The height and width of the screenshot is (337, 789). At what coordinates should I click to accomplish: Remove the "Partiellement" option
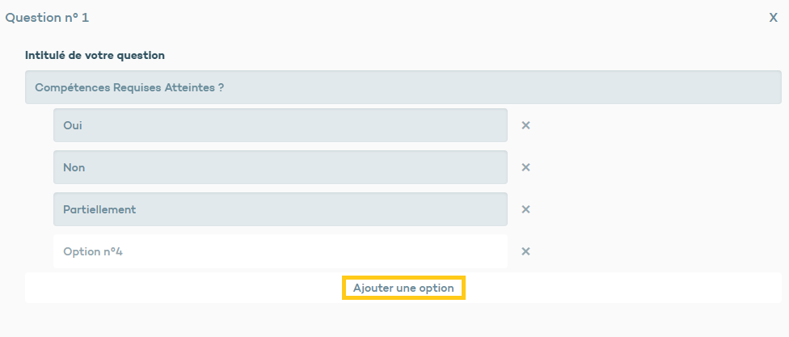pos(525,209)
